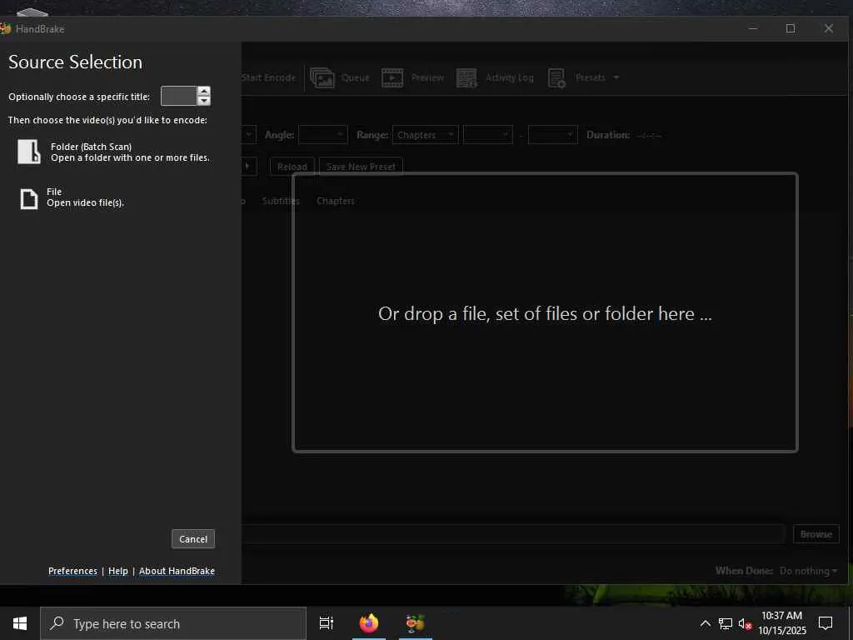The image size is (853, 640).
Task: Click the Reload preset button
Action: [x=292, y=167]
